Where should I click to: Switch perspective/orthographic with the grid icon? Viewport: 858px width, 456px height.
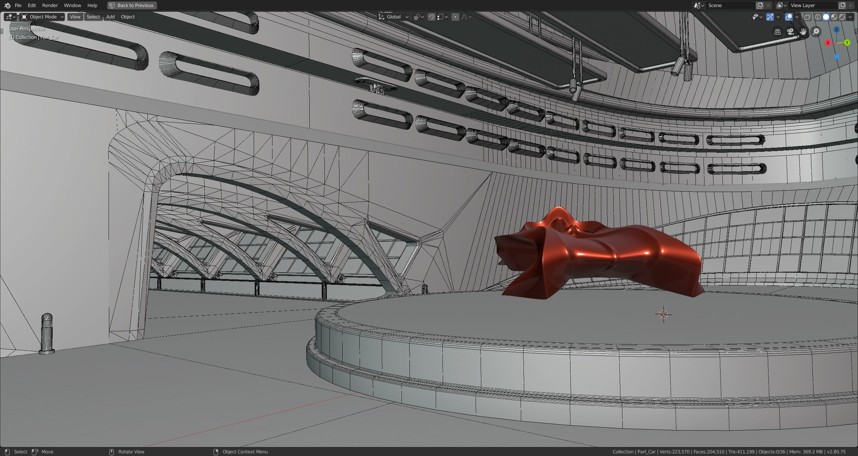click(778, 32)
